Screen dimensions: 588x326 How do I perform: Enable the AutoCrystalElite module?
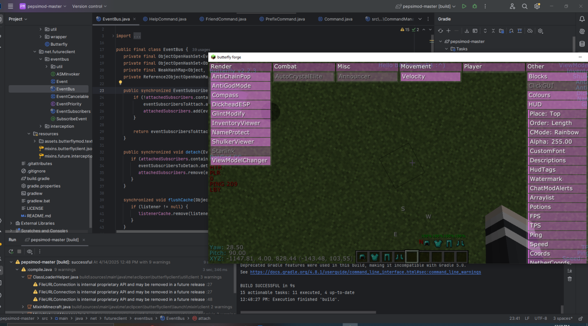point(304,77)
